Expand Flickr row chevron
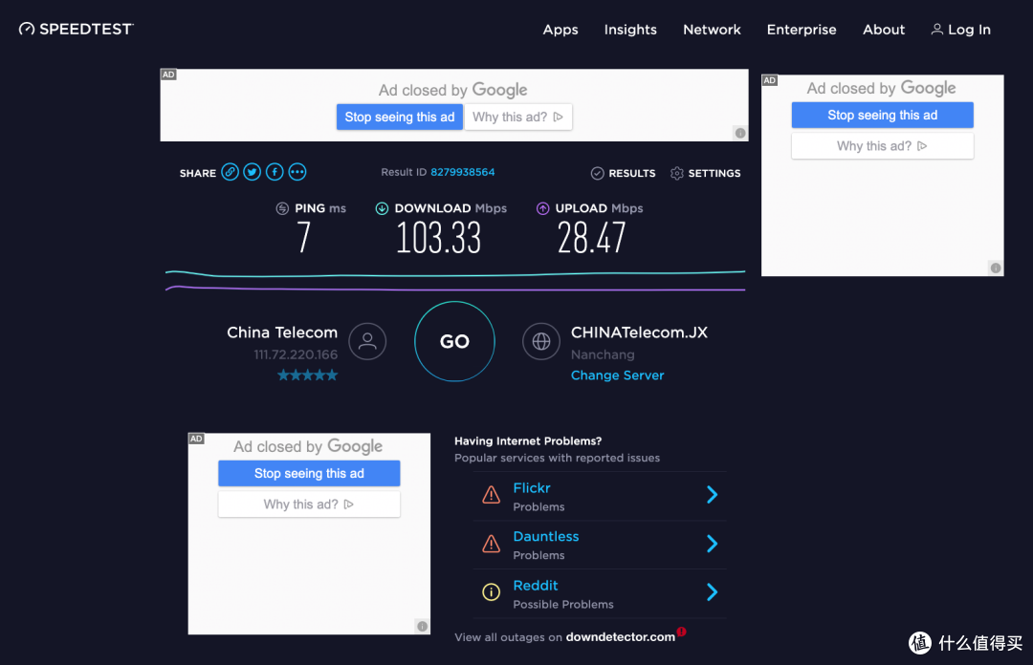The width and height of the screenshot is (1033, 665). point(713,495)
